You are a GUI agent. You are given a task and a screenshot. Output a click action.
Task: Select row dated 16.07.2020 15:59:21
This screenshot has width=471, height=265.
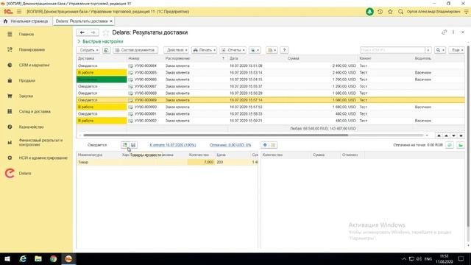270,121
